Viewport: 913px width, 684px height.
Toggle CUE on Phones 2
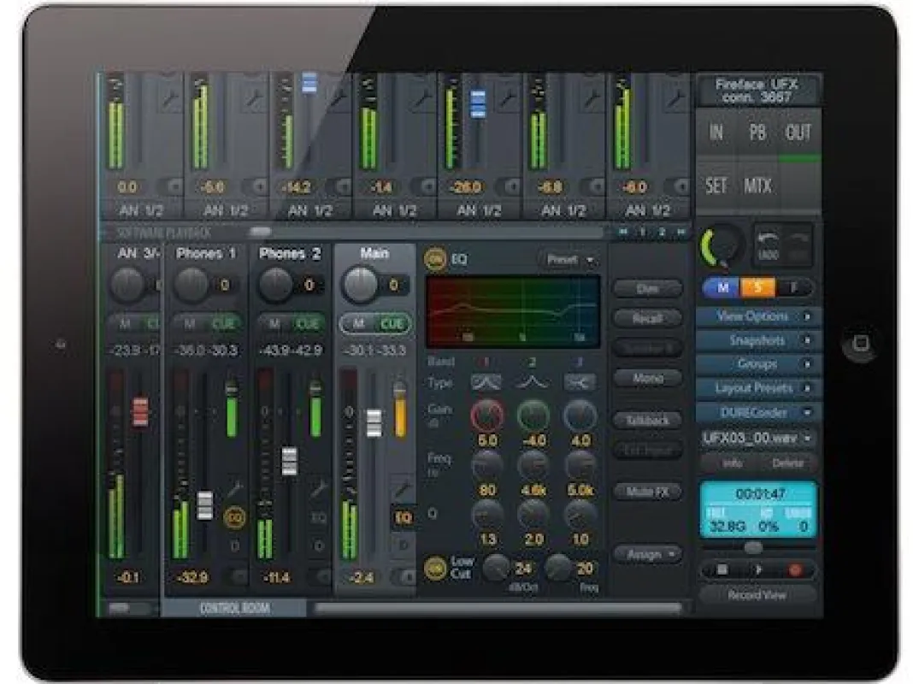(x=307, y=324)
